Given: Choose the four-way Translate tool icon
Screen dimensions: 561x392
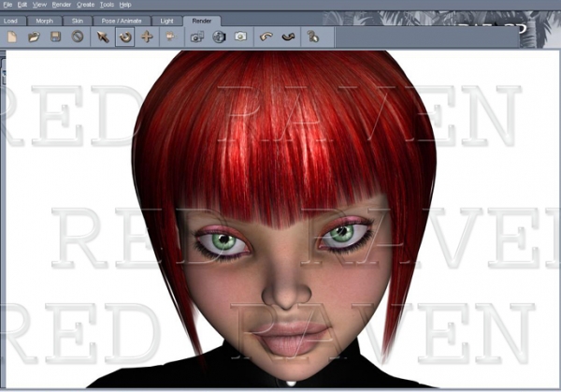Looking at the screenshot, I should point(147,36).
